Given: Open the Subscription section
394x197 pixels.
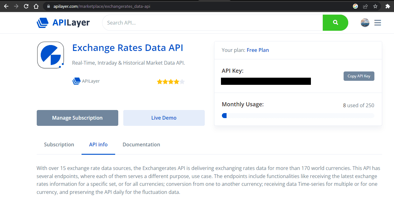Looking at the screenshot, I should [x=59, y=144].
